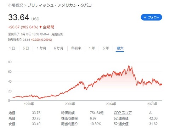The width and height of the screenshot is (170, 128).
Task: Open the 免責条項 disclaimer link
Action: [x=57, y=34]
